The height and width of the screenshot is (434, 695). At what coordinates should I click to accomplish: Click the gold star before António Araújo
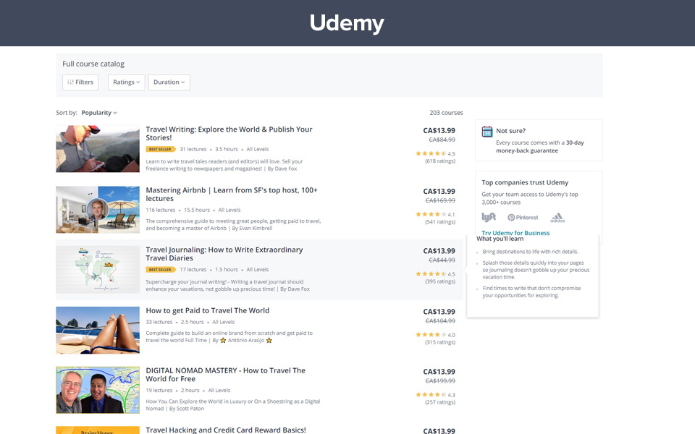click(x=223, y=341)
